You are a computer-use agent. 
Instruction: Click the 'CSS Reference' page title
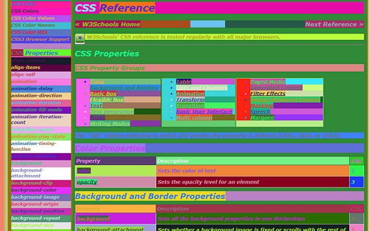(115, 8)
